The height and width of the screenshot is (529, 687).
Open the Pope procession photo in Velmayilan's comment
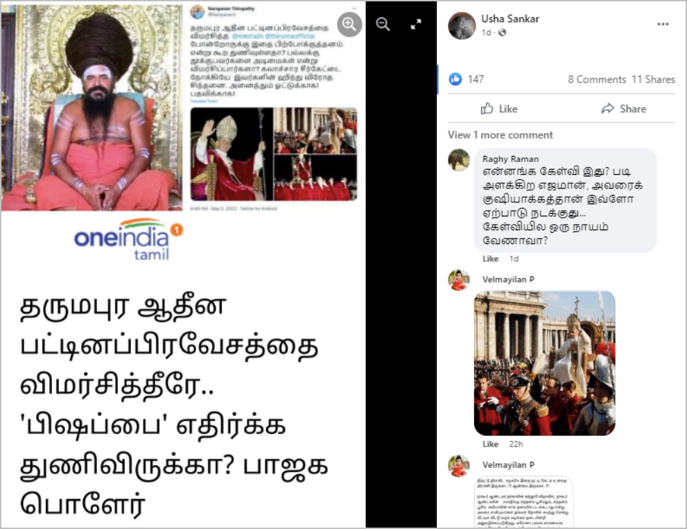(545, 363)
